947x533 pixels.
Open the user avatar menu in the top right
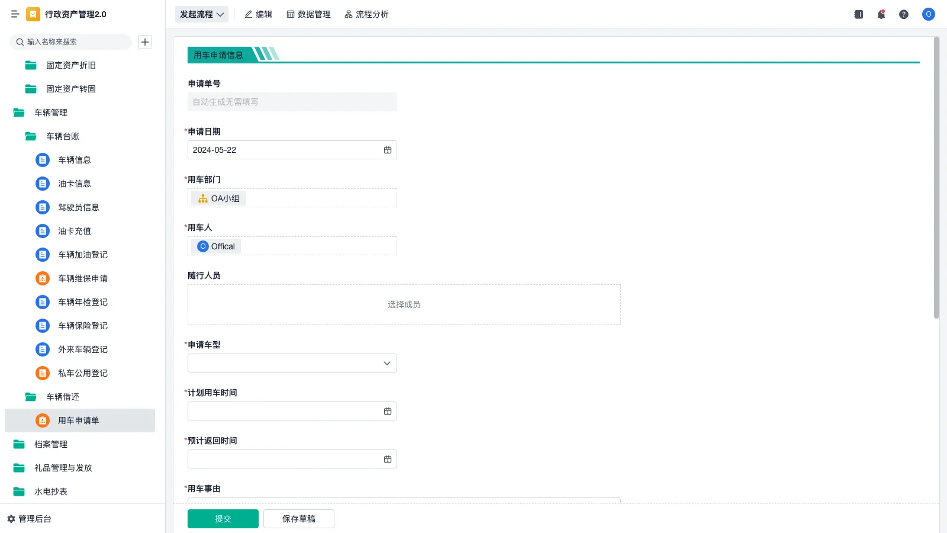[929, 14]
